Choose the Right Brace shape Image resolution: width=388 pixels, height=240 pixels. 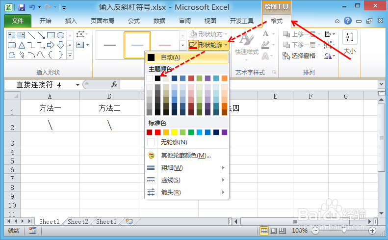pyautogui.click(x=60, y=55)
